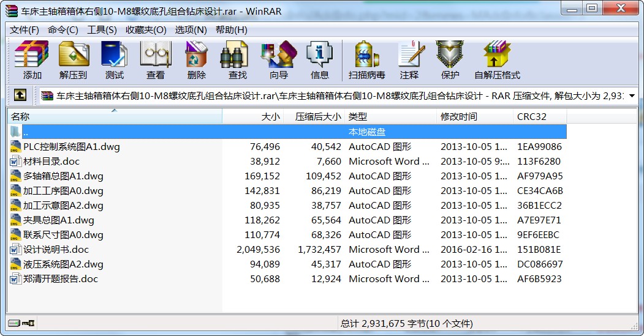644x336 pixels.
Task: Click the drive icon in status bar
Action: click(x=14, y=323)
